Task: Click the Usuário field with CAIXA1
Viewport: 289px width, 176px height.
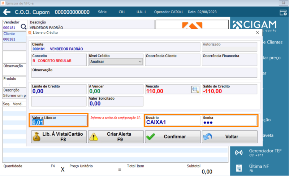Action: coord(173,120)
